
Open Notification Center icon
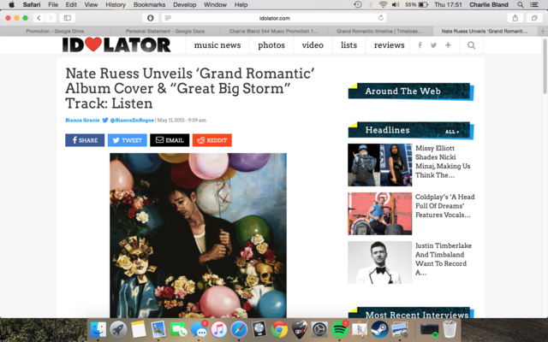534,4
